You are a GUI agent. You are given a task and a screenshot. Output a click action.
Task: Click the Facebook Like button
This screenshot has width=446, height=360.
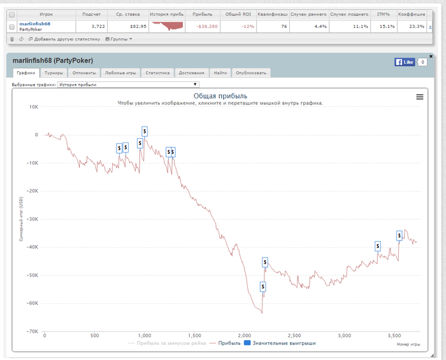click(x=405, y=62)
